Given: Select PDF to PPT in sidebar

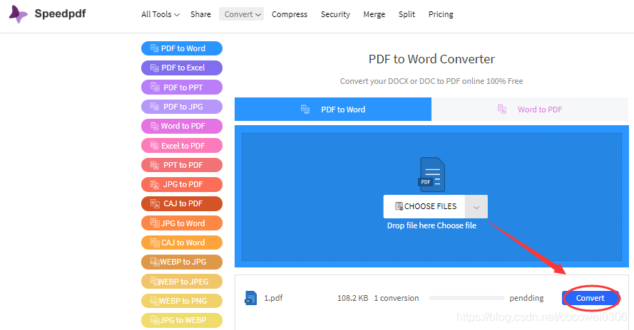Looking at the screenshot, I should (182, 87).
